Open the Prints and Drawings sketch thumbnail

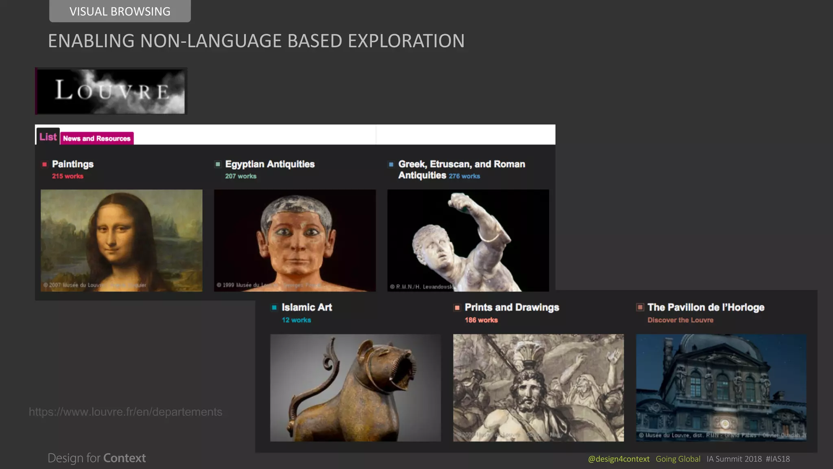[x=539, y=388]
